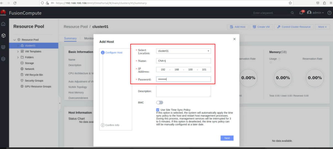Collapse the Resource Pool tree node
This screenshot has width=333, height=149.
click(15, 40)
